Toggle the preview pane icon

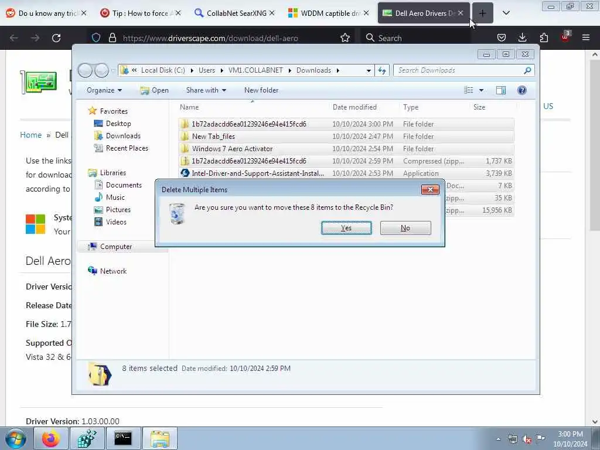[501, 90]
